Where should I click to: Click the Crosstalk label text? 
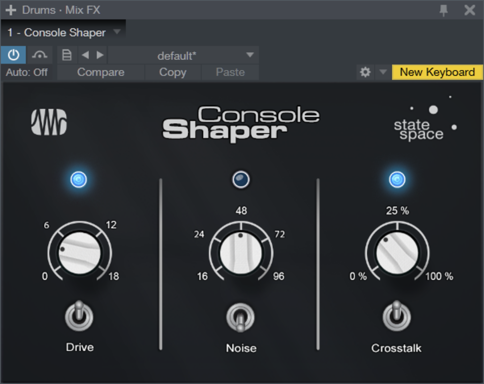396,348
